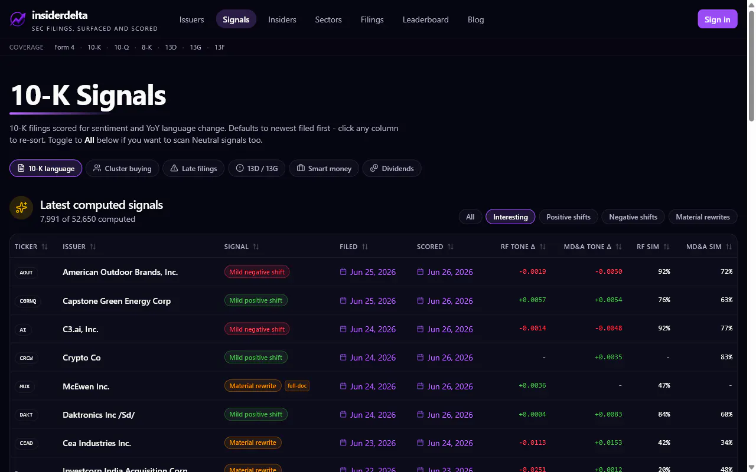Click the Sign in button

(718, 19)
